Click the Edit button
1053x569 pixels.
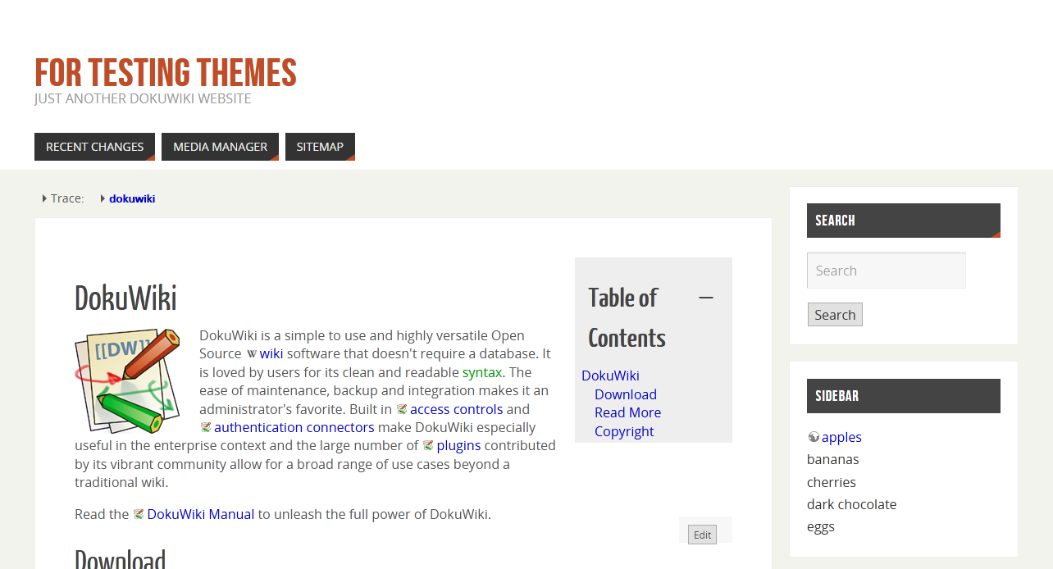point(701,534)
